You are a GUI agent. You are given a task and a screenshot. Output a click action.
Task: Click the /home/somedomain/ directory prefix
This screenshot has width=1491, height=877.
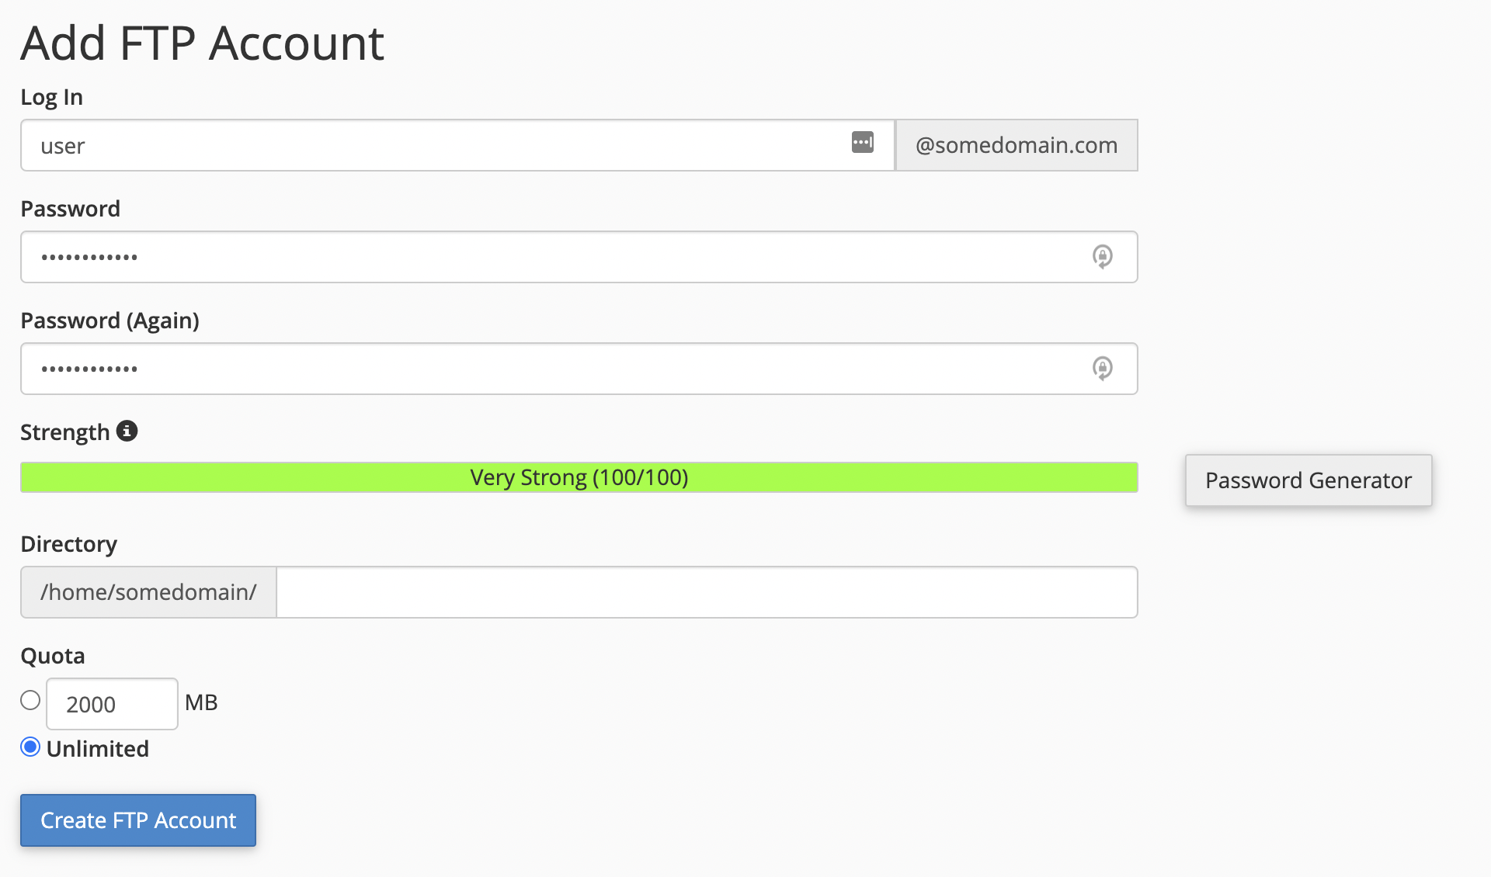[x=148, y=592]
